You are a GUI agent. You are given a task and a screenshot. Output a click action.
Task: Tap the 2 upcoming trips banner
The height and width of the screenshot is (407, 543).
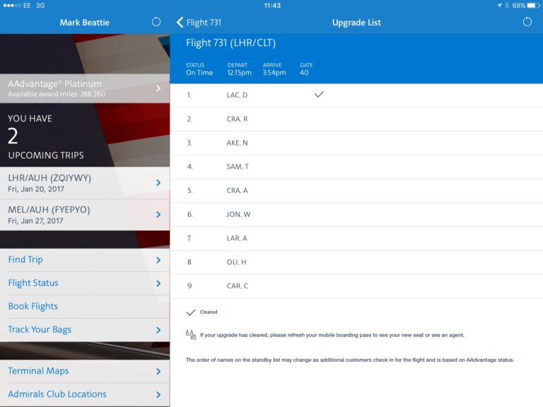[x=85, y=136]
